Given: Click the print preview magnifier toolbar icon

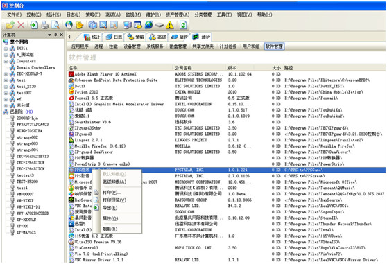Looking at the screenshot, I should tap(55, 25).
